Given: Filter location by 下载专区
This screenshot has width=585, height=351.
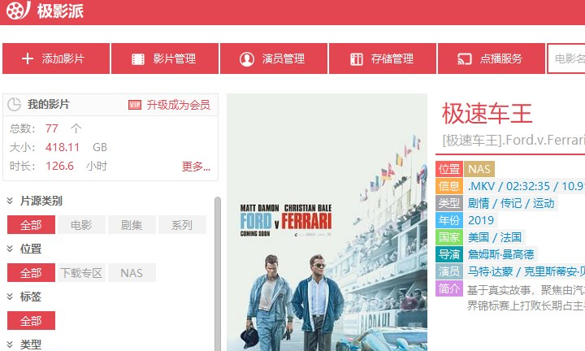Looking at the screenshot, I should tap(81, 273).
